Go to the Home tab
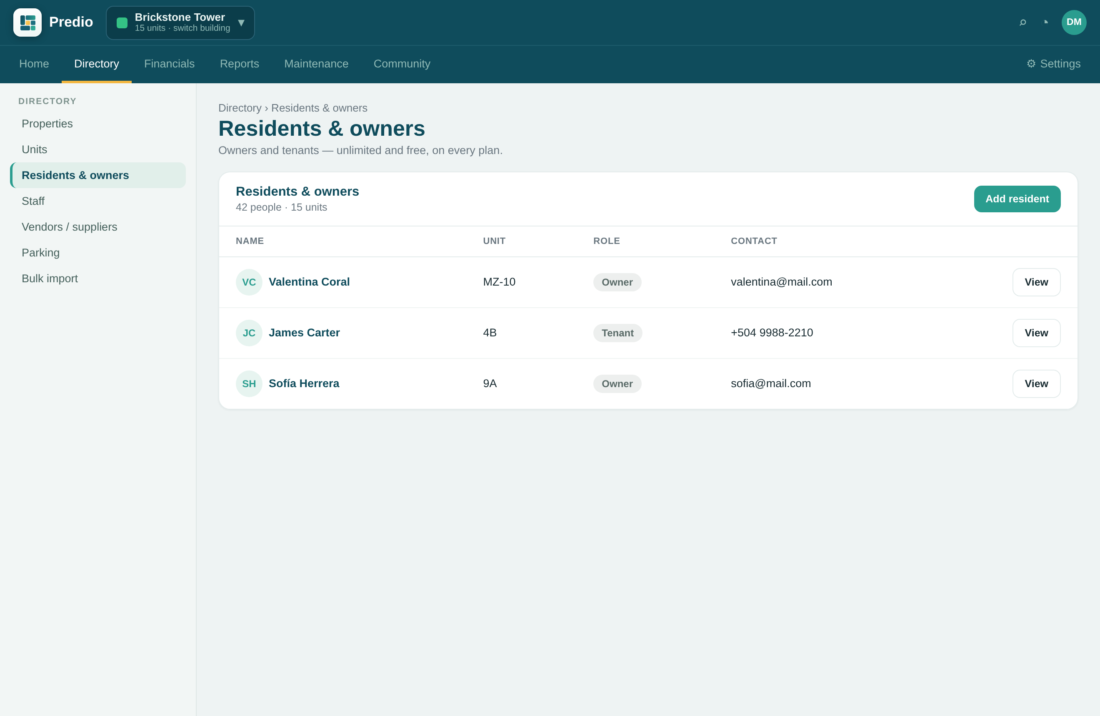 (34, 64)
